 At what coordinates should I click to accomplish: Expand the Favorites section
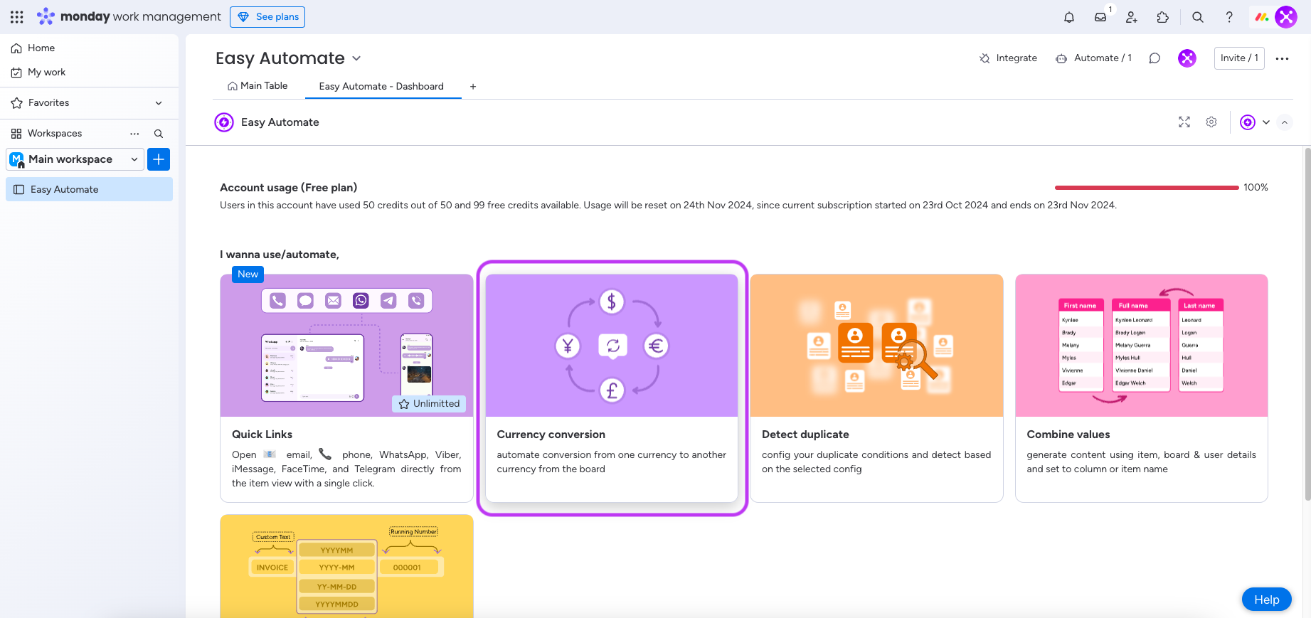[159, 103]
